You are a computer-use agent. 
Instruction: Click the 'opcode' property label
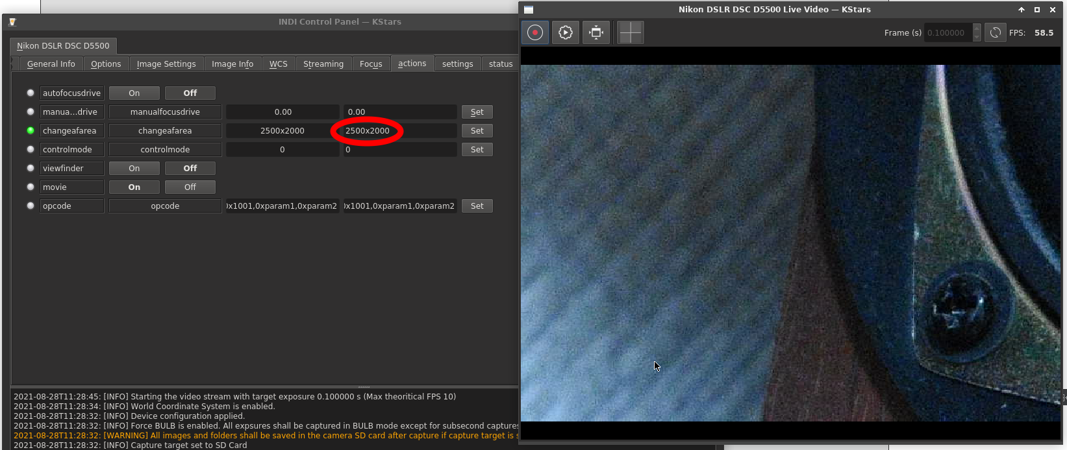[72, 206]
